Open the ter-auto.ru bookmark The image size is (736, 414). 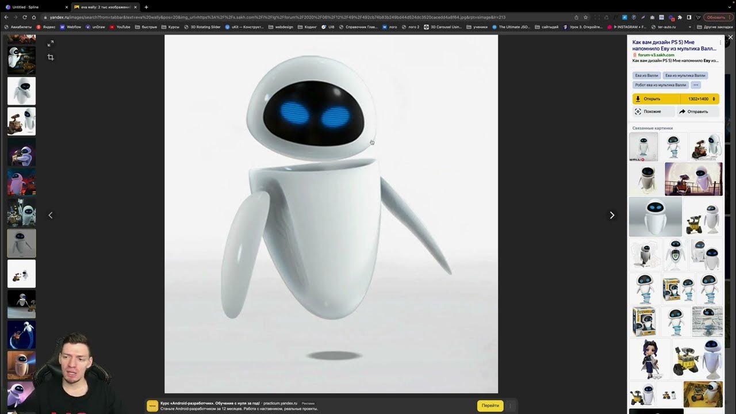click(664, 27)
